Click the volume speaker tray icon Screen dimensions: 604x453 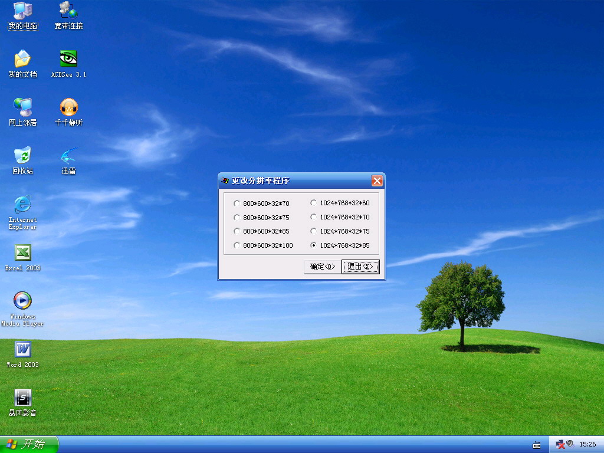[570, 444]
